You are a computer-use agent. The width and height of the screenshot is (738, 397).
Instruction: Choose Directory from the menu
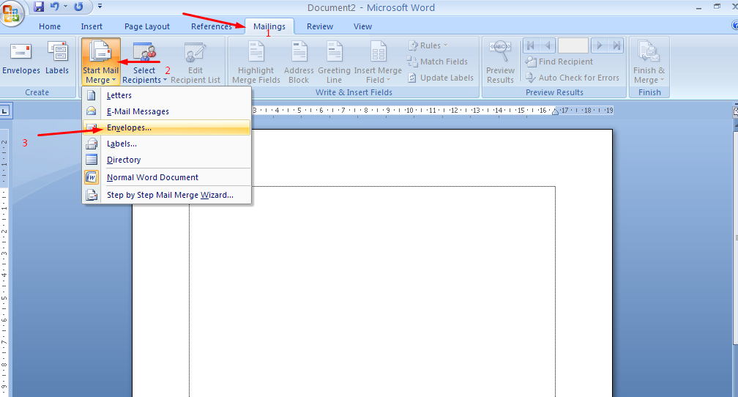pos(167,160)
